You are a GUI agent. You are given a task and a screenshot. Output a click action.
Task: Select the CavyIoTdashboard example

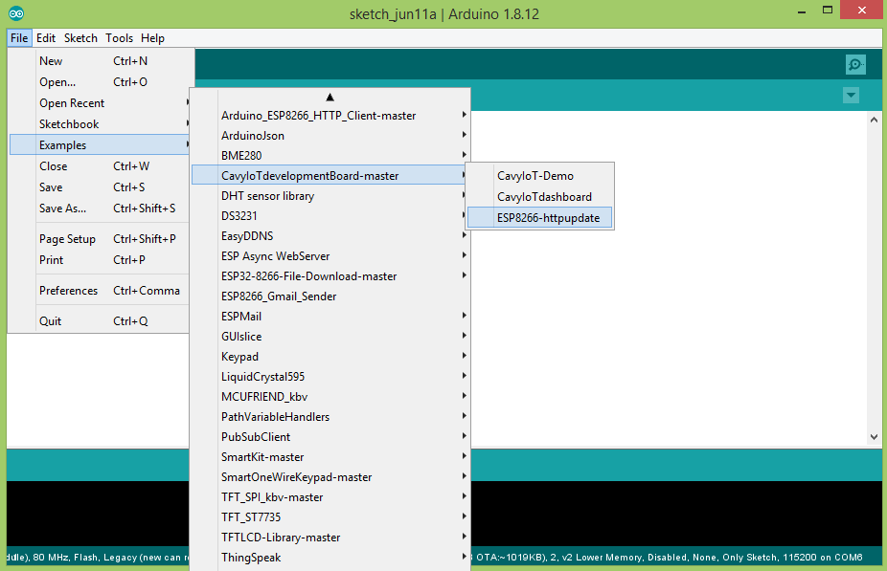(x=543, y=197)
